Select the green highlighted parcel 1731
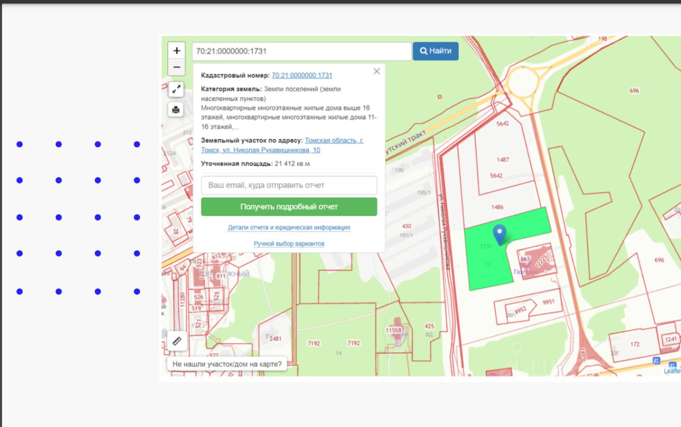 487,261
